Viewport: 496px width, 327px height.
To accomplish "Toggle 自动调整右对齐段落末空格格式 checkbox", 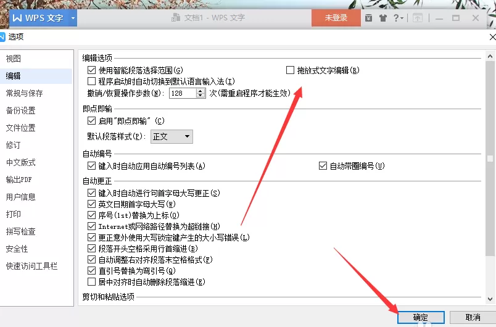I will pyautogui.click(x=91, y=260).
